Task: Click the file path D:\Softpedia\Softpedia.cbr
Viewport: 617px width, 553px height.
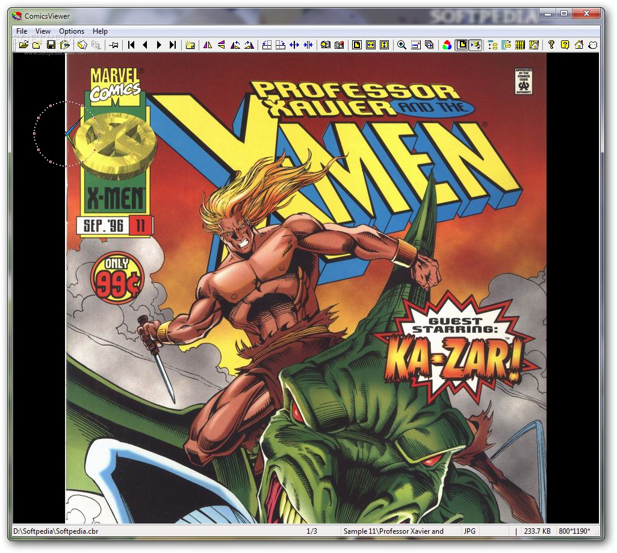Action: pyautogui.click(x=56, y=531)
